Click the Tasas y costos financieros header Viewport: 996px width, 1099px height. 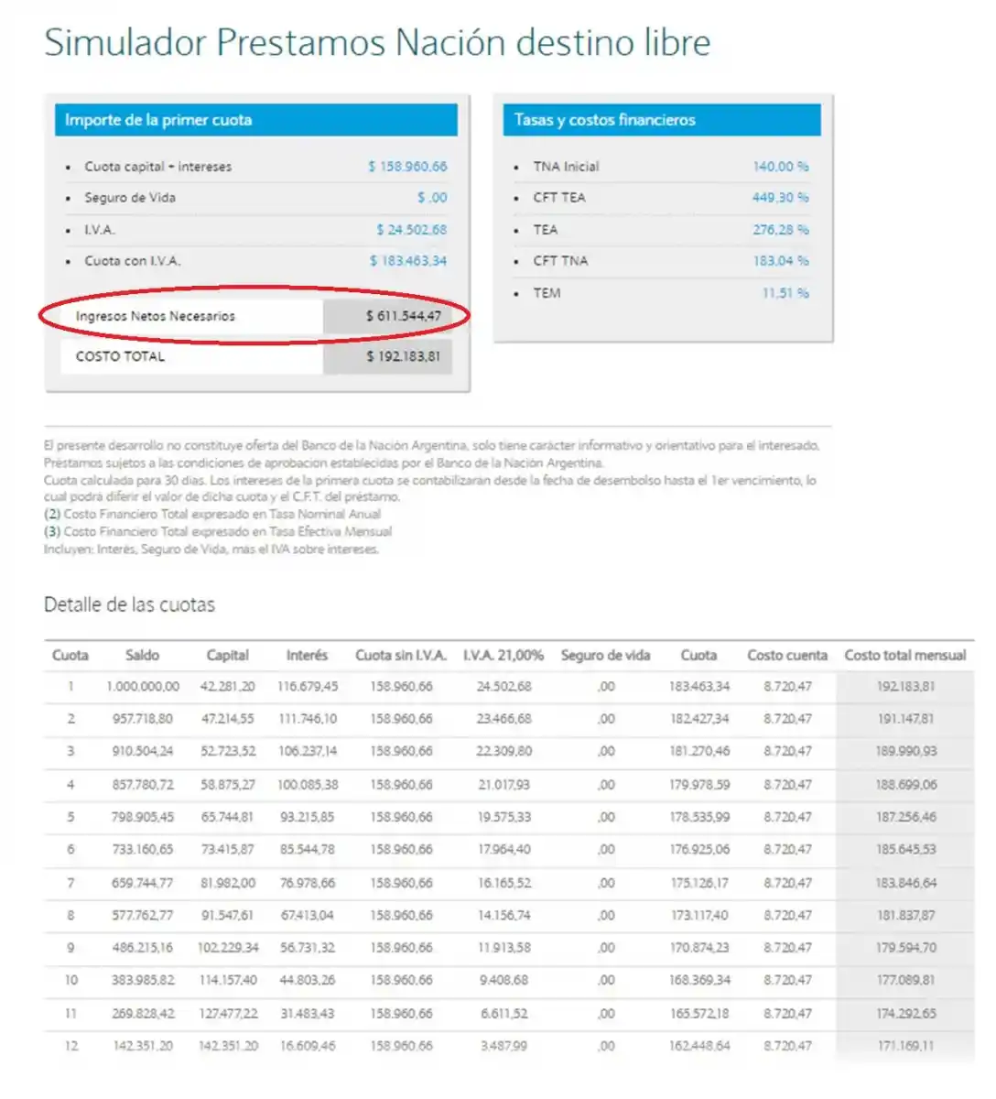coord(601,119)
